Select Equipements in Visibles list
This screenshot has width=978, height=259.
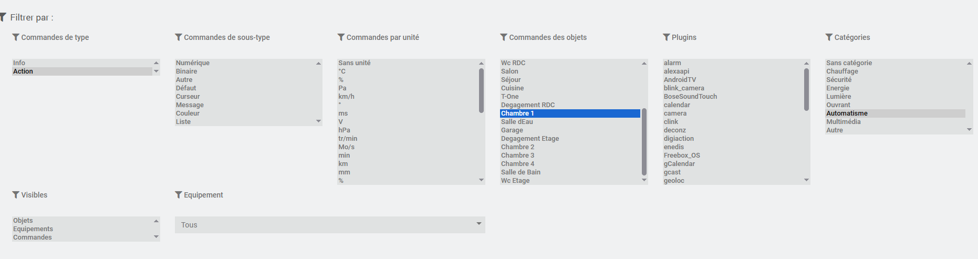[x=33, y=229]
